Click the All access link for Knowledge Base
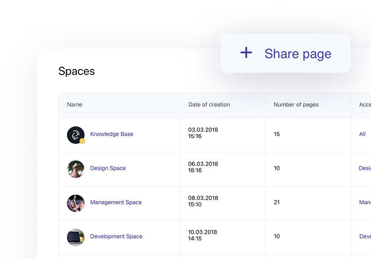Image resolution: width=371 pixels, height=259 pixels. (362, 134)
